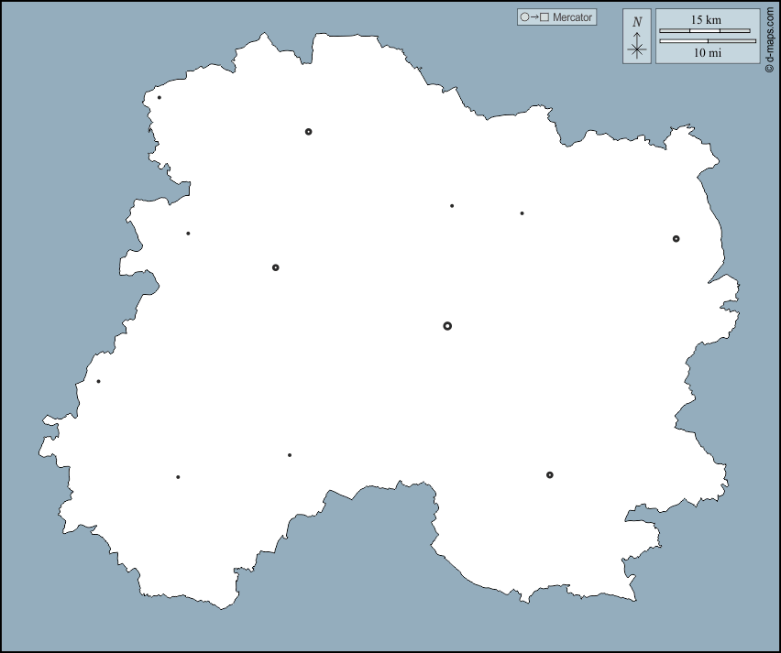Select the ring marker in the far east

(x=676, y=239)
